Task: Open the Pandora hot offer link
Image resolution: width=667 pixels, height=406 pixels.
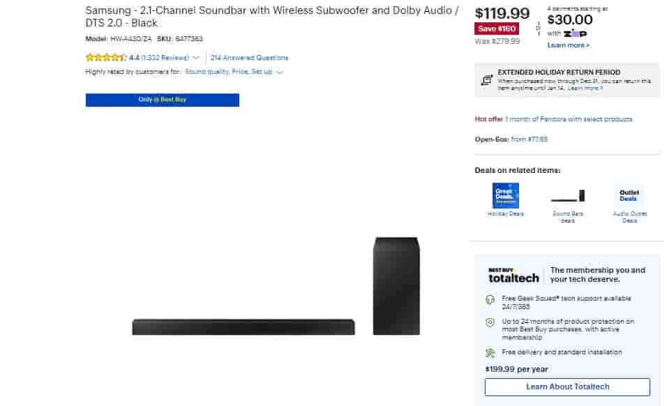Action: point(569,119)
